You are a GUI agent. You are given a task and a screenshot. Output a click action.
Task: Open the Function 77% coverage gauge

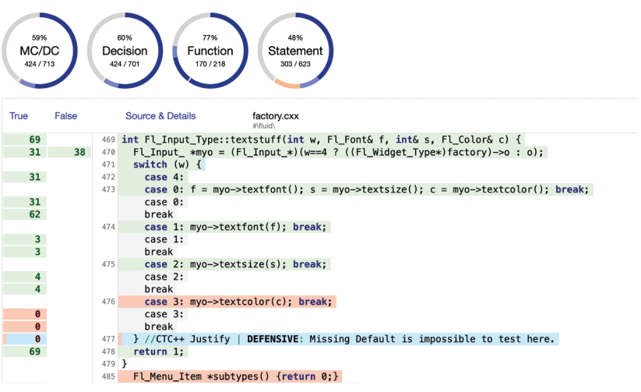pyautogui.click(x=210, y=51)
